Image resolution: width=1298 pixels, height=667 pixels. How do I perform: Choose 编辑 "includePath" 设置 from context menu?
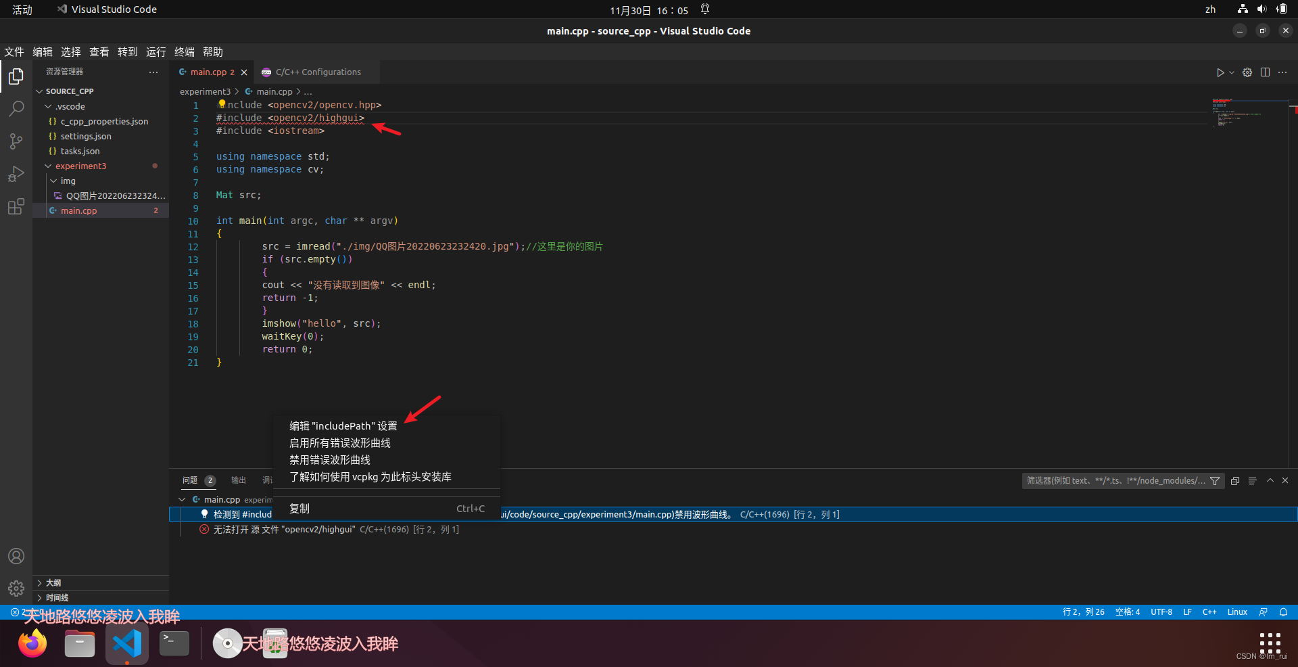tap(386, 426)
